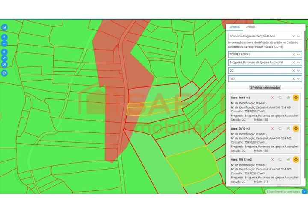
Task: Click the compass icon on the 10613 m2 card
Action: point(288,159)
